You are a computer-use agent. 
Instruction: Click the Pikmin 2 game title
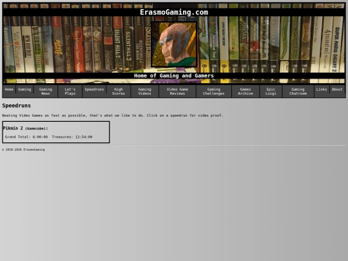13,128
